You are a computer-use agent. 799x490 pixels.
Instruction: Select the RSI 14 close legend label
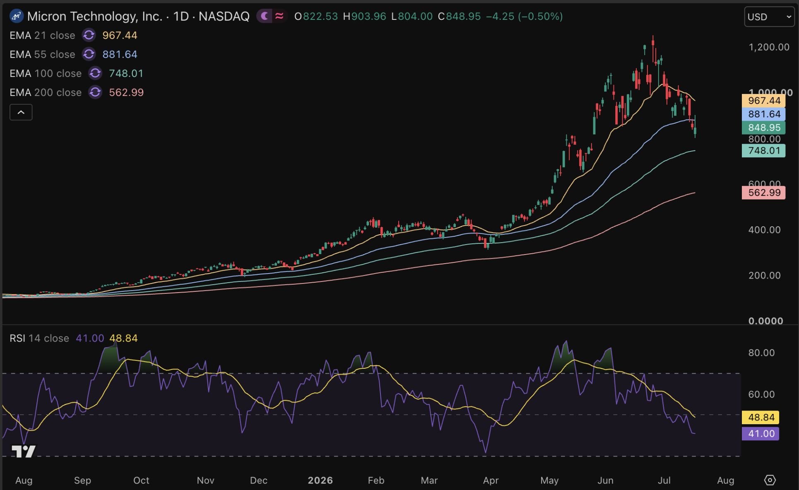(39, 339)
